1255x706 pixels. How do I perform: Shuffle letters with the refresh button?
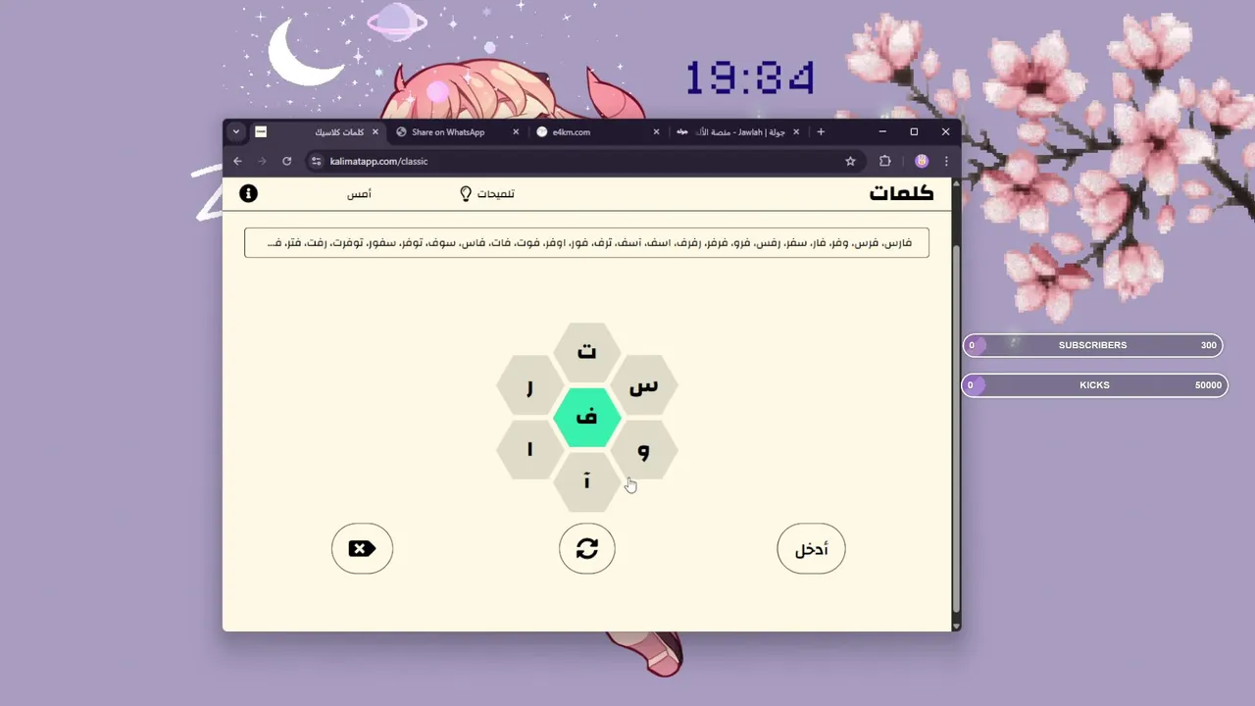coord(586,548)
